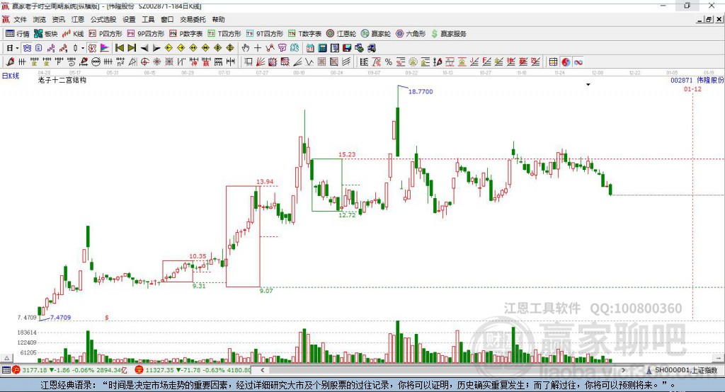
Task: Open the 赢家轮 wheel tool
Action: point(376,34)
